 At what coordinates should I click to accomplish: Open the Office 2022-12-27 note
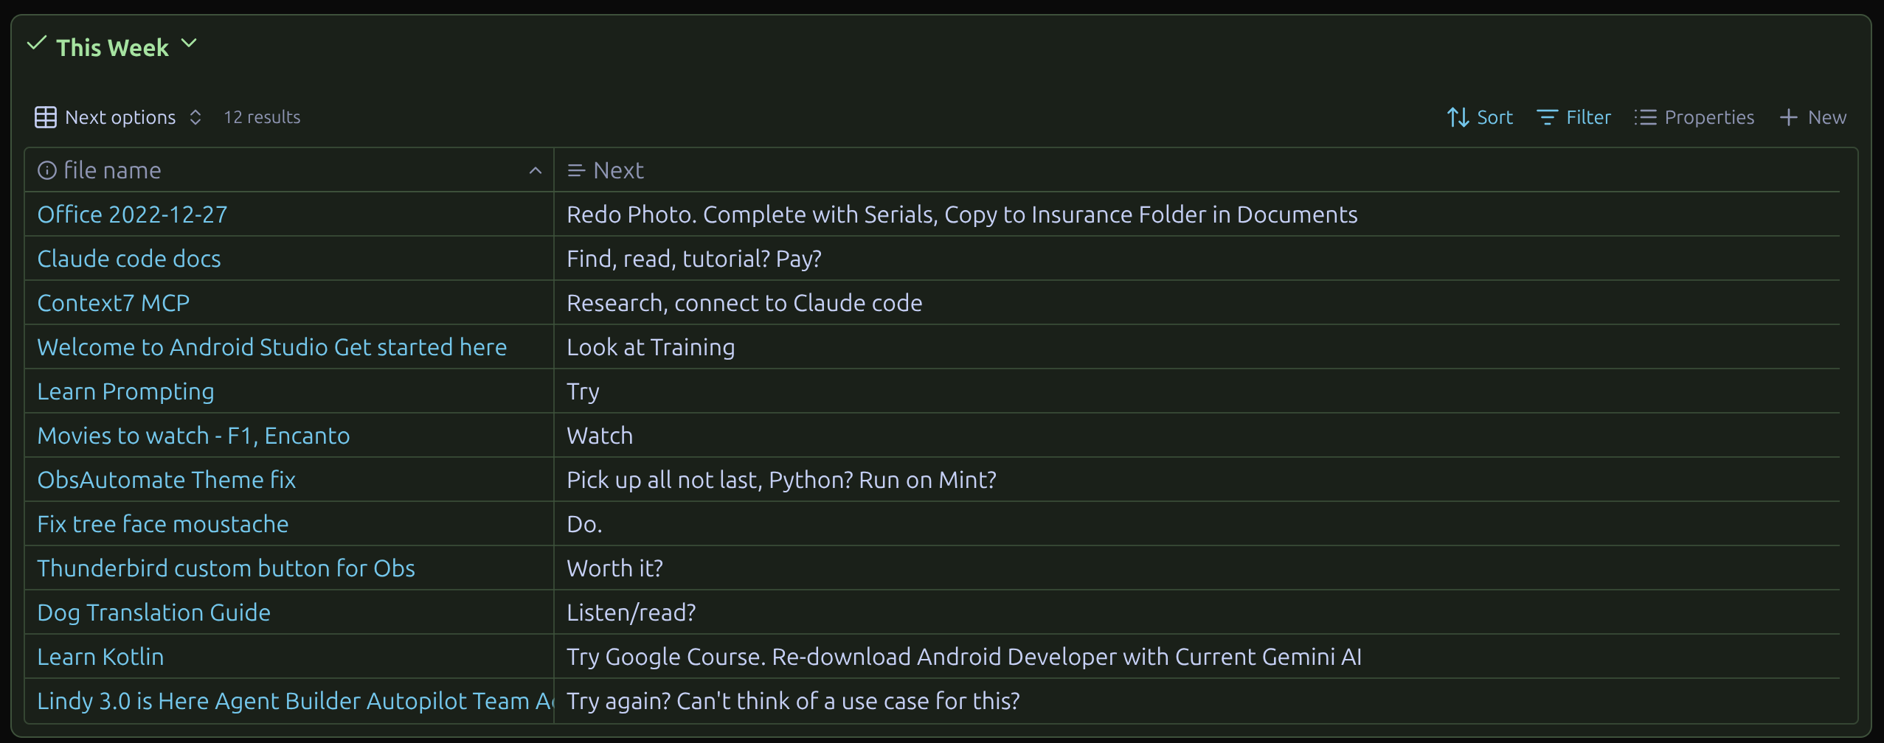(133, 214)
